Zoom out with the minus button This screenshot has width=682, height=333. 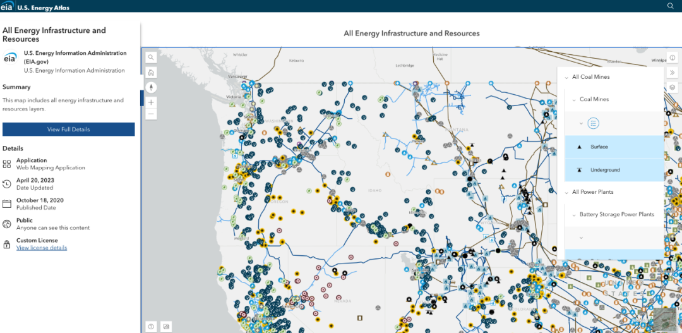pyautogui.click(x=151, y=114)
